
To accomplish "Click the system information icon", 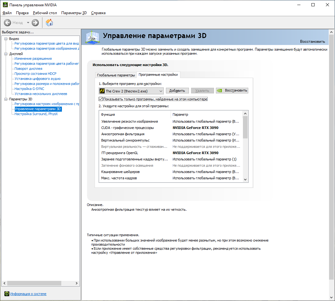I will click(x=7, y=294).
